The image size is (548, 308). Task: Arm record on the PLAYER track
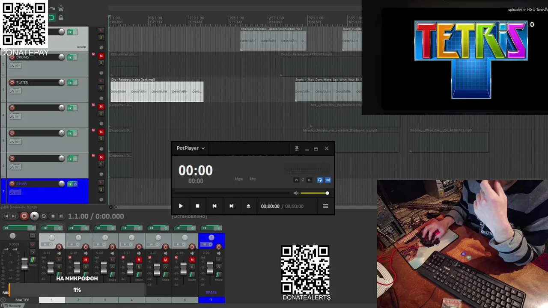click(x=12, y=83)
